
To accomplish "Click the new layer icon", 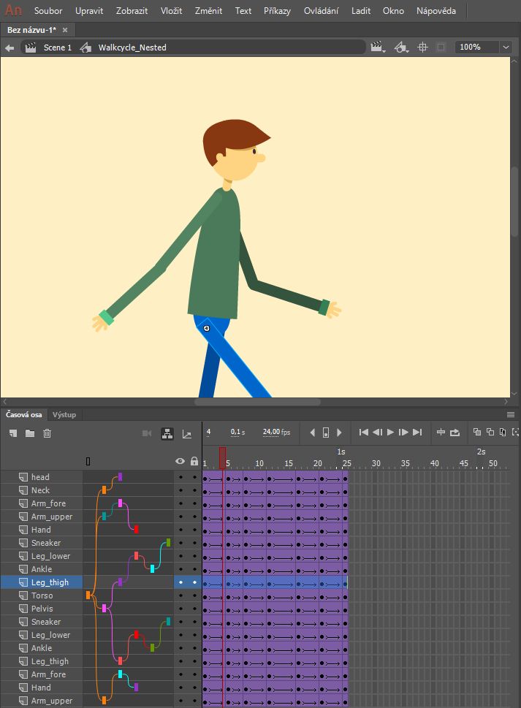I will [13, 433].
